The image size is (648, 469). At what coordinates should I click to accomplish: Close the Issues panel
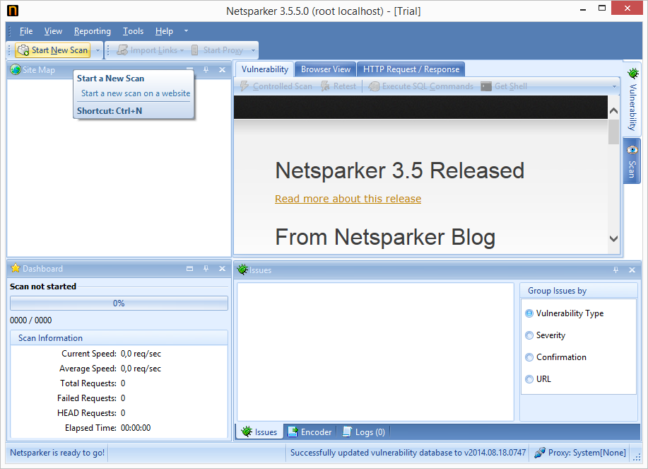pyautogui.click(x=632, y=270)
